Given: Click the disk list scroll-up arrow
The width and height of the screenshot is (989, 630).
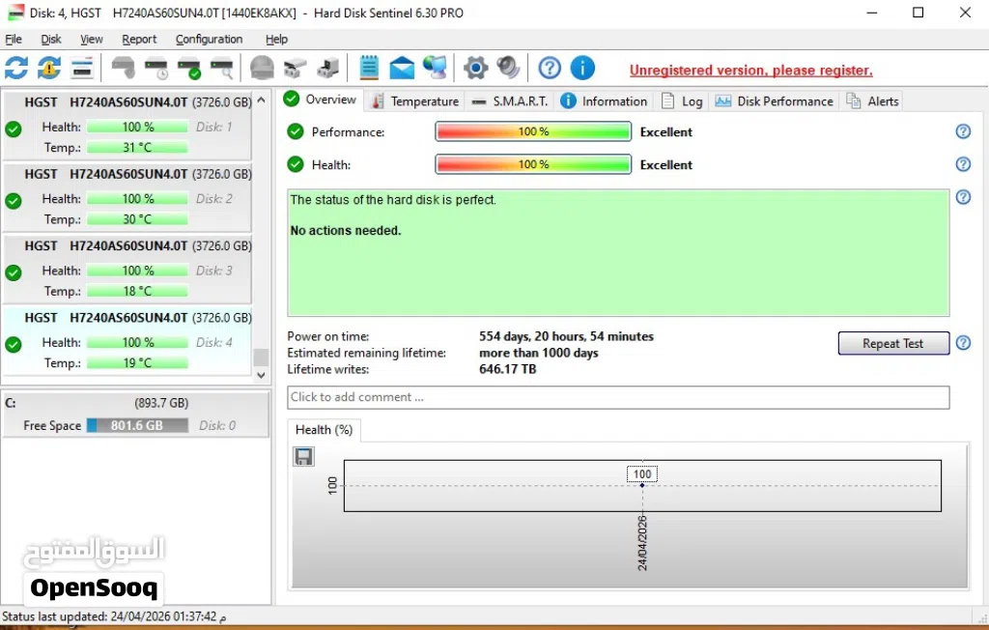Looking at the screenshot, I should pyautogui.click(x=261, y=100).
